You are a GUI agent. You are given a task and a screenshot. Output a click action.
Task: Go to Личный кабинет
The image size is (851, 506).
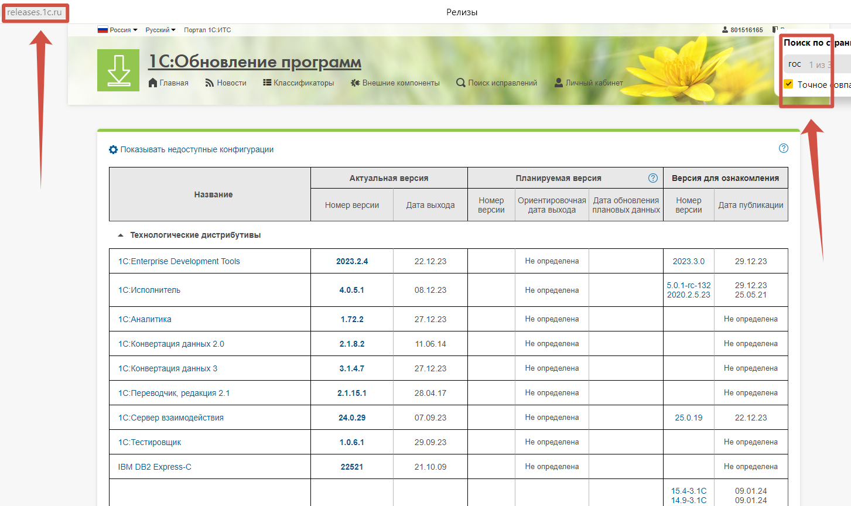589,83
